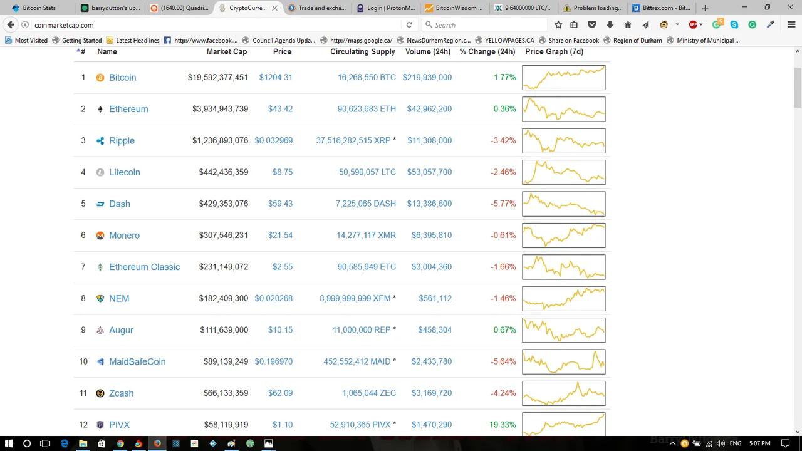Open a new tab with plus button

pyautogui.click(x=705, y=8)
